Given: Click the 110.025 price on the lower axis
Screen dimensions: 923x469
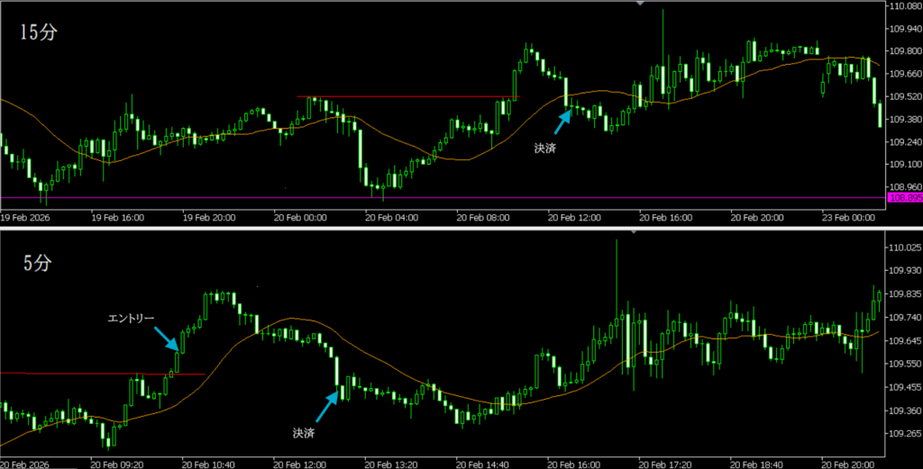Looking at the screenshot, I should (x=904, y=248).
